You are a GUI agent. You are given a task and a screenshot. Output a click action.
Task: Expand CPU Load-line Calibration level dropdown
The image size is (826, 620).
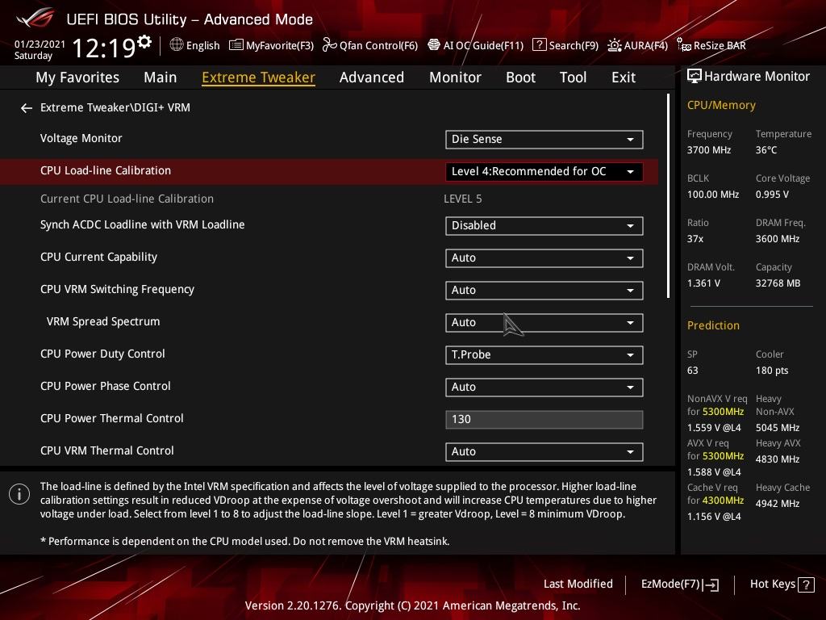[544, 171]
